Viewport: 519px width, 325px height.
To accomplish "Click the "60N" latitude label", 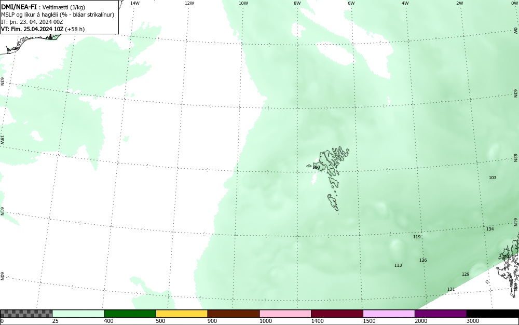I will tap(2, 277).
